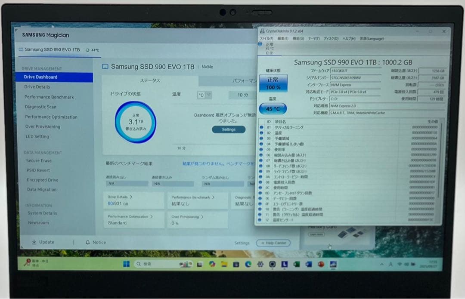Screen dimensions: 465x299
Task: Switch temperature unit to °C
Action: [x=201, y=95]
